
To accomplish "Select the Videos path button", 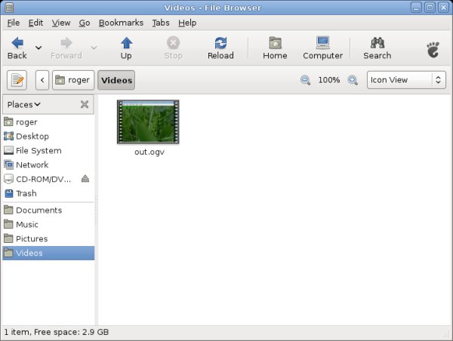I will pyautogui.click(x=116, y=80).
